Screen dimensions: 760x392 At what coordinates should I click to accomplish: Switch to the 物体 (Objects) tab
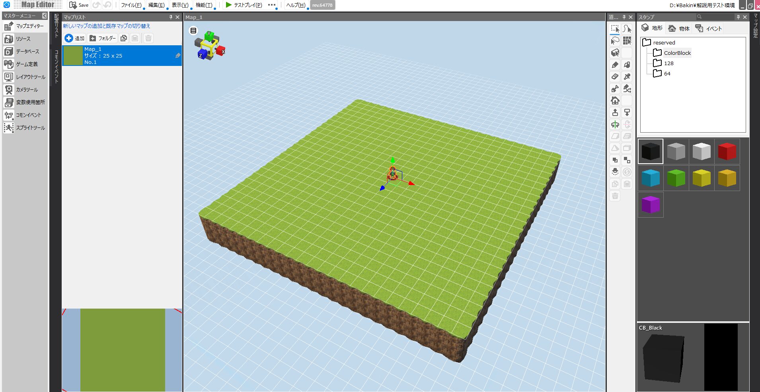(x=679, y=29)
